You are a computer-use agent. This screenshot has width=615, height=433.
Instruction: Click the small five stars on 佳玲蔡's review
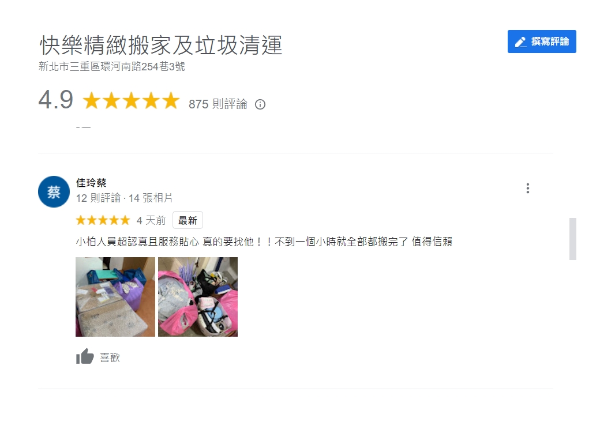pos(103,220)
